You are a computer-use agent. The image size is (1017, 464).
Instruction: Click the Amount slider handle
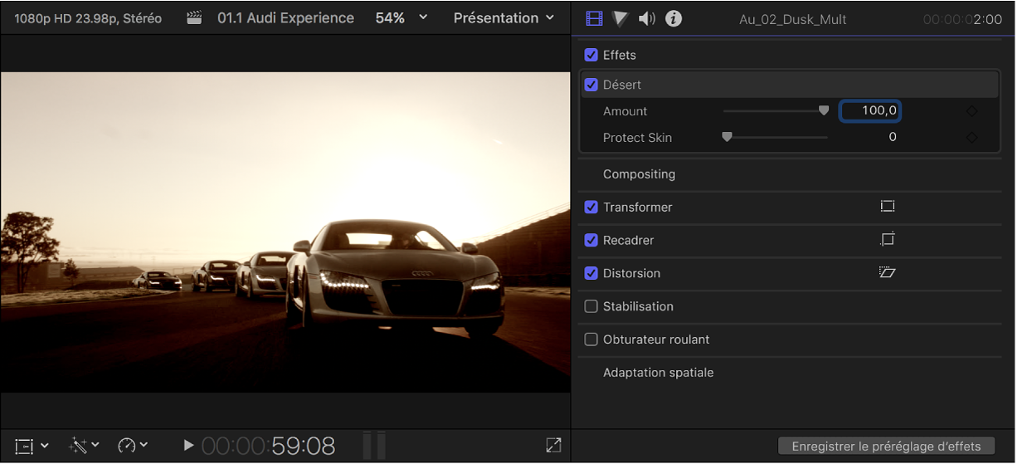coord(824,110)
